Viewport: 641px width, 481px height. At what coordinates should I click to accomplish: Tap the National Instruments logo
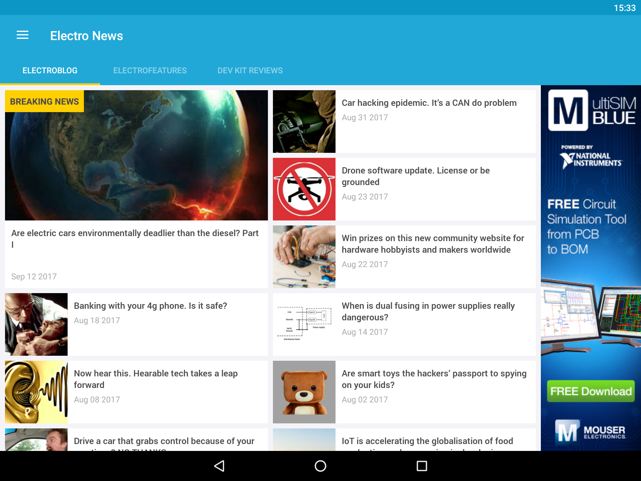tap(591, 159)
